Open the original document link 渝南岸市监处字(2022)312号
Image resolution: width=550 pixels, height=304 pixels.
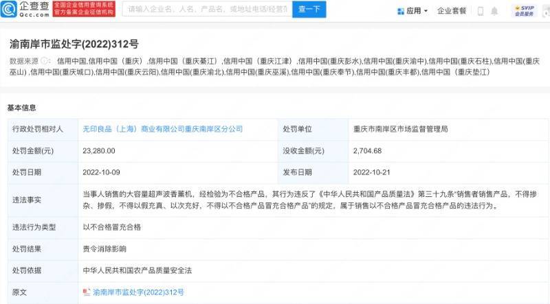[x=138, y=292]
